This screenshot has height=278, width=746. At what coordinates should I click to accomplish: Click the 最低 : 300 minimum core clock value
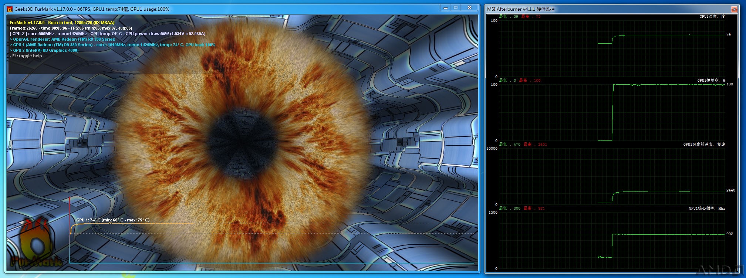510,208
